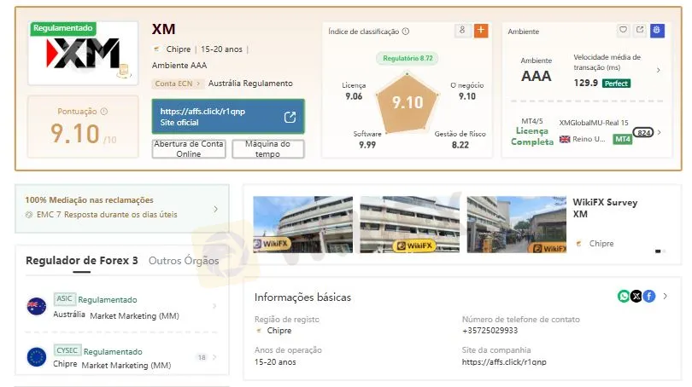Click the heart favorite icon in Ambiente panel
This screenshot has height=387, width=692.
(x=623, y=31)
